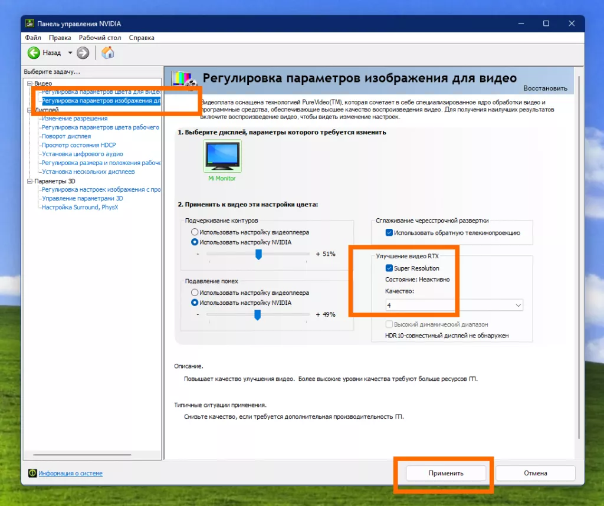
Task: Open Изменение разрешения page
Action: 74,118
